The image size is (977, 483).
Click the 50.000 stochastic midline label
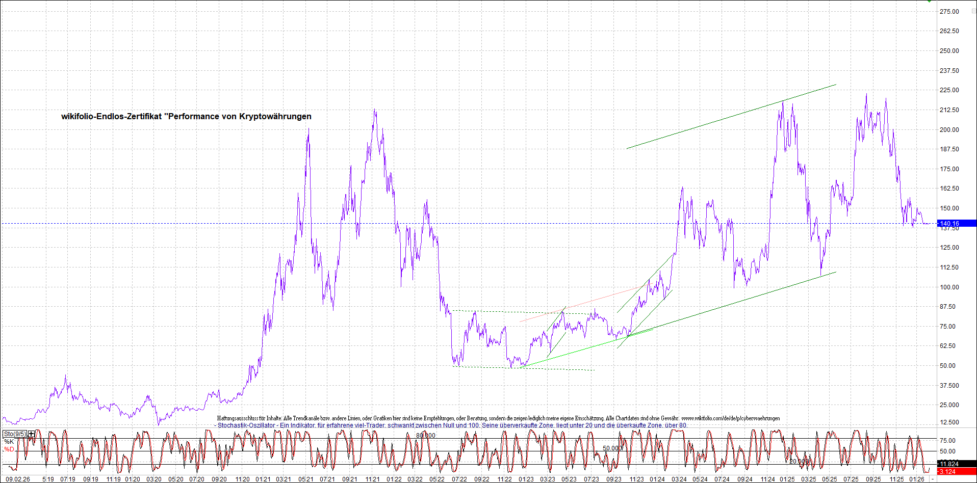[x=612, y=448]
